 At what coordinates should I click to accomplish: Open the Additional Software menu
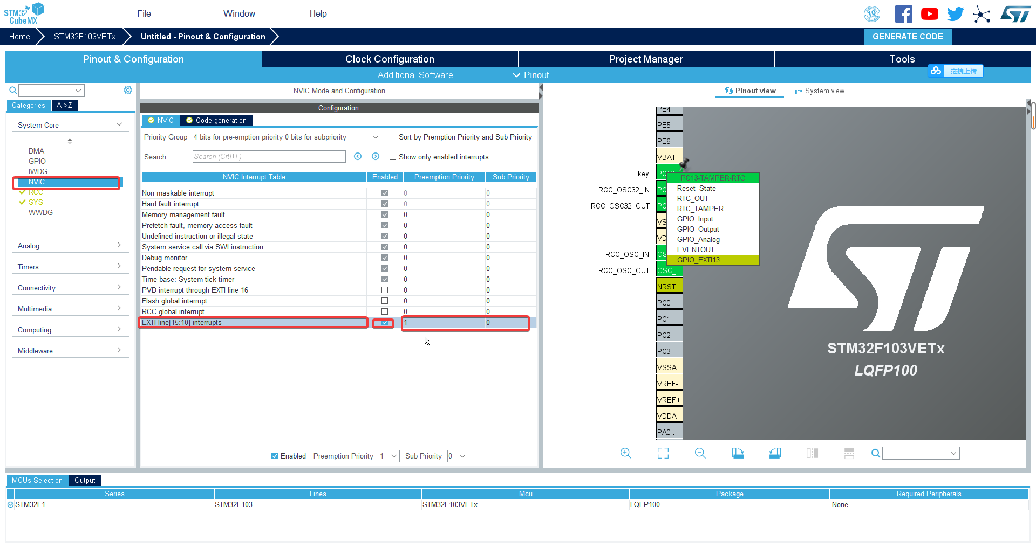coord(415,75)
